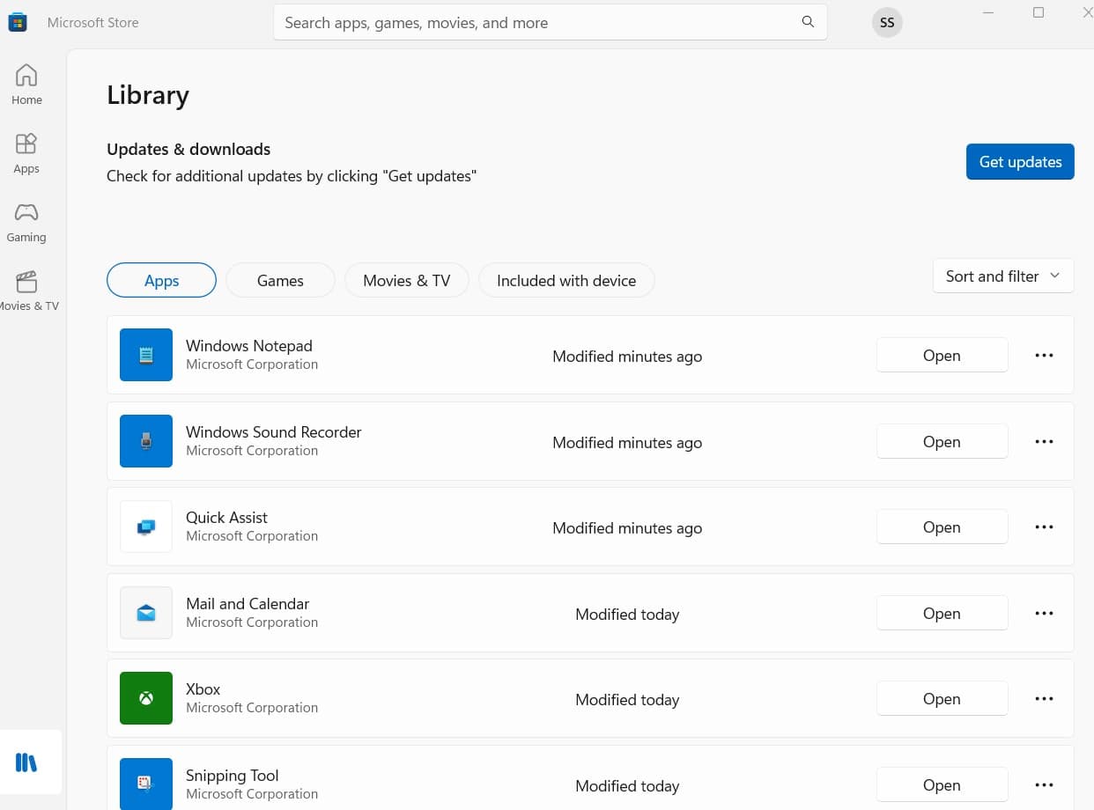The image size is (1094, 810).
Task: Open the Apps section in sidebar
Action: pyautogui.click(x=26, y=153)
